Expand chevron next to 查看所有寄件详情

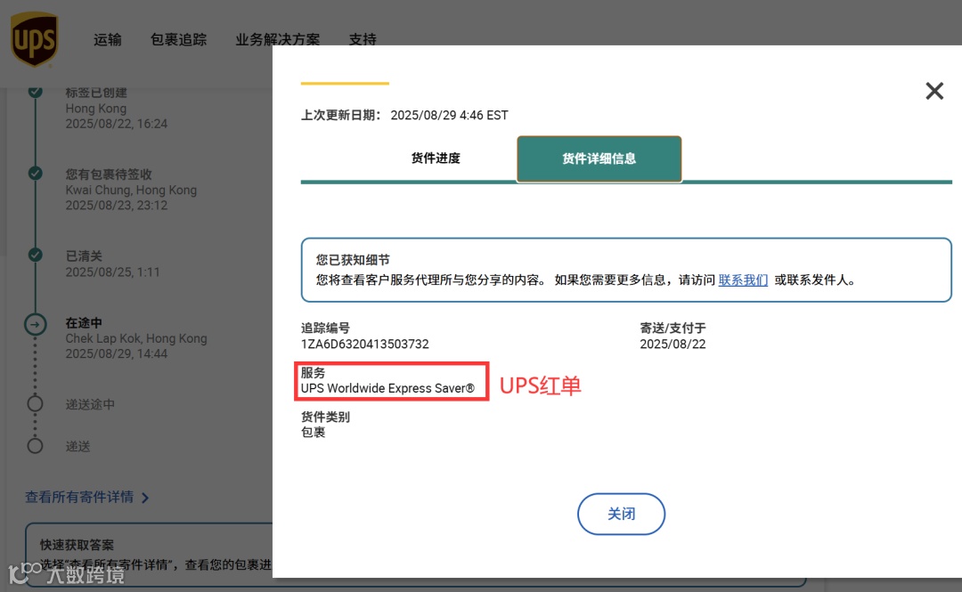[145, 498]
